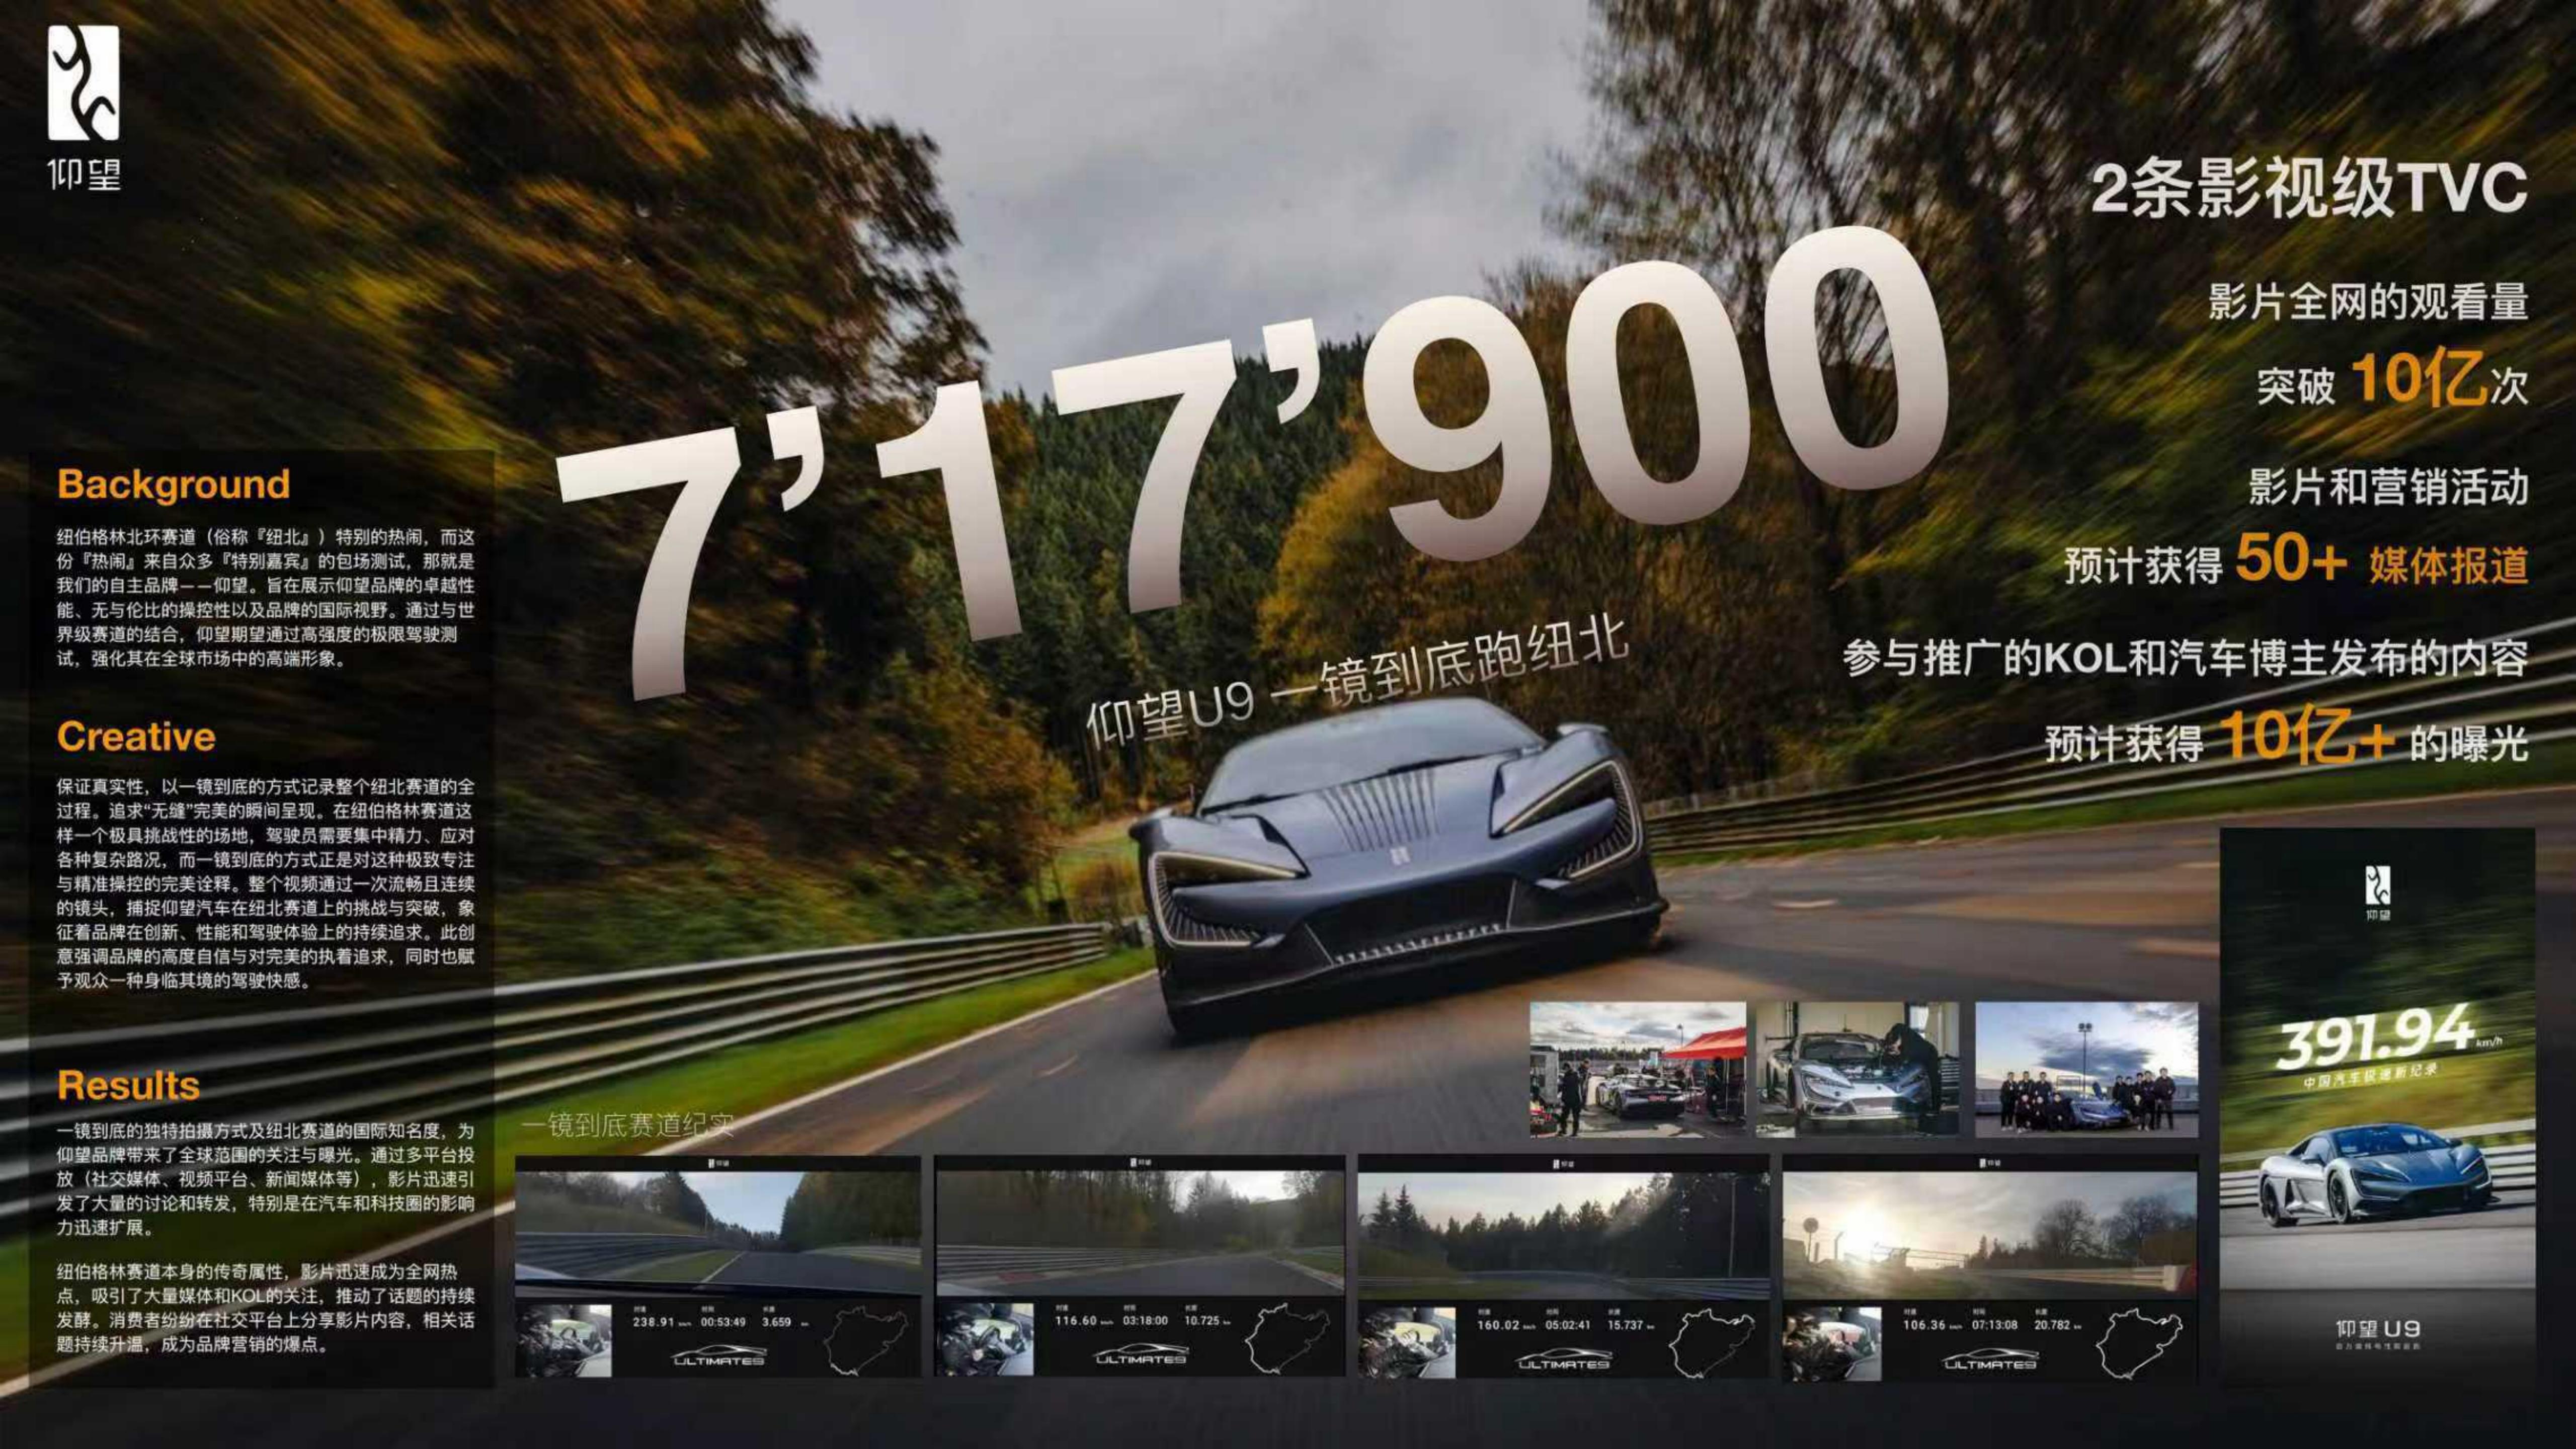Click the 07:13:08 time value
This screenshot has width=2576, height=1449.
click(1994, 1325)
